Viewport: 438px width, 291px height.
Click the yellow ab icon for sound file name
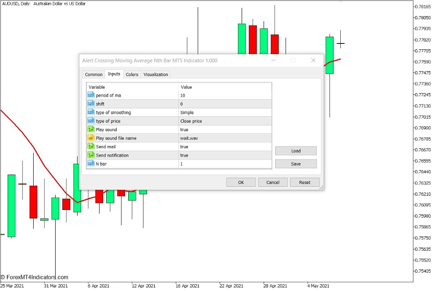coord(91,138)
